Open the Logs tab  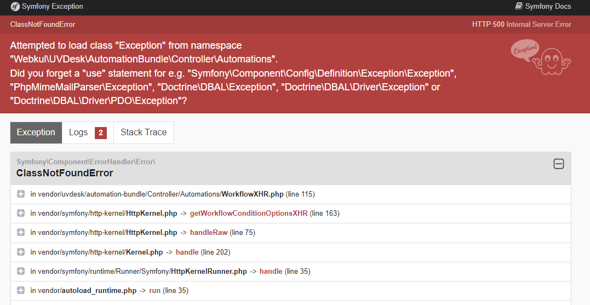(78, 133)
